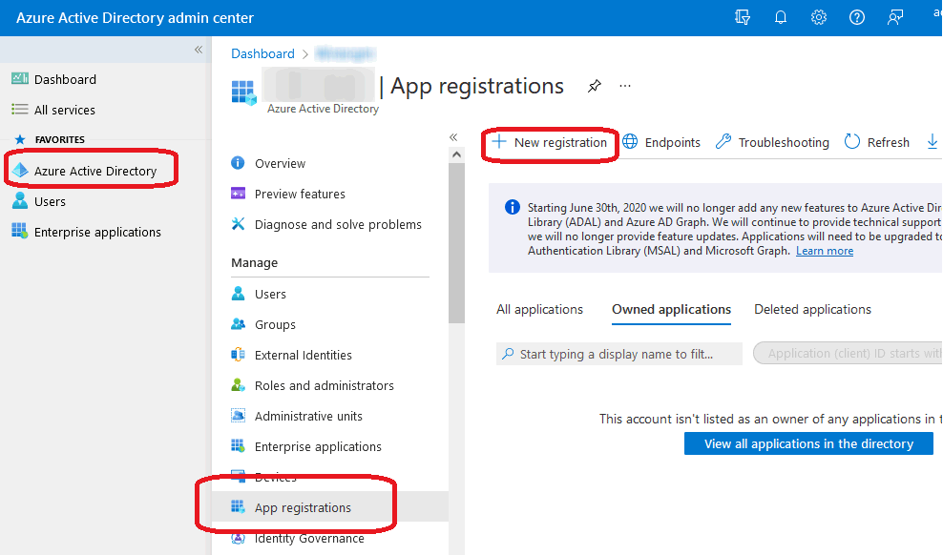
Task: Open Preview features
Action: (x=300, y=194)
